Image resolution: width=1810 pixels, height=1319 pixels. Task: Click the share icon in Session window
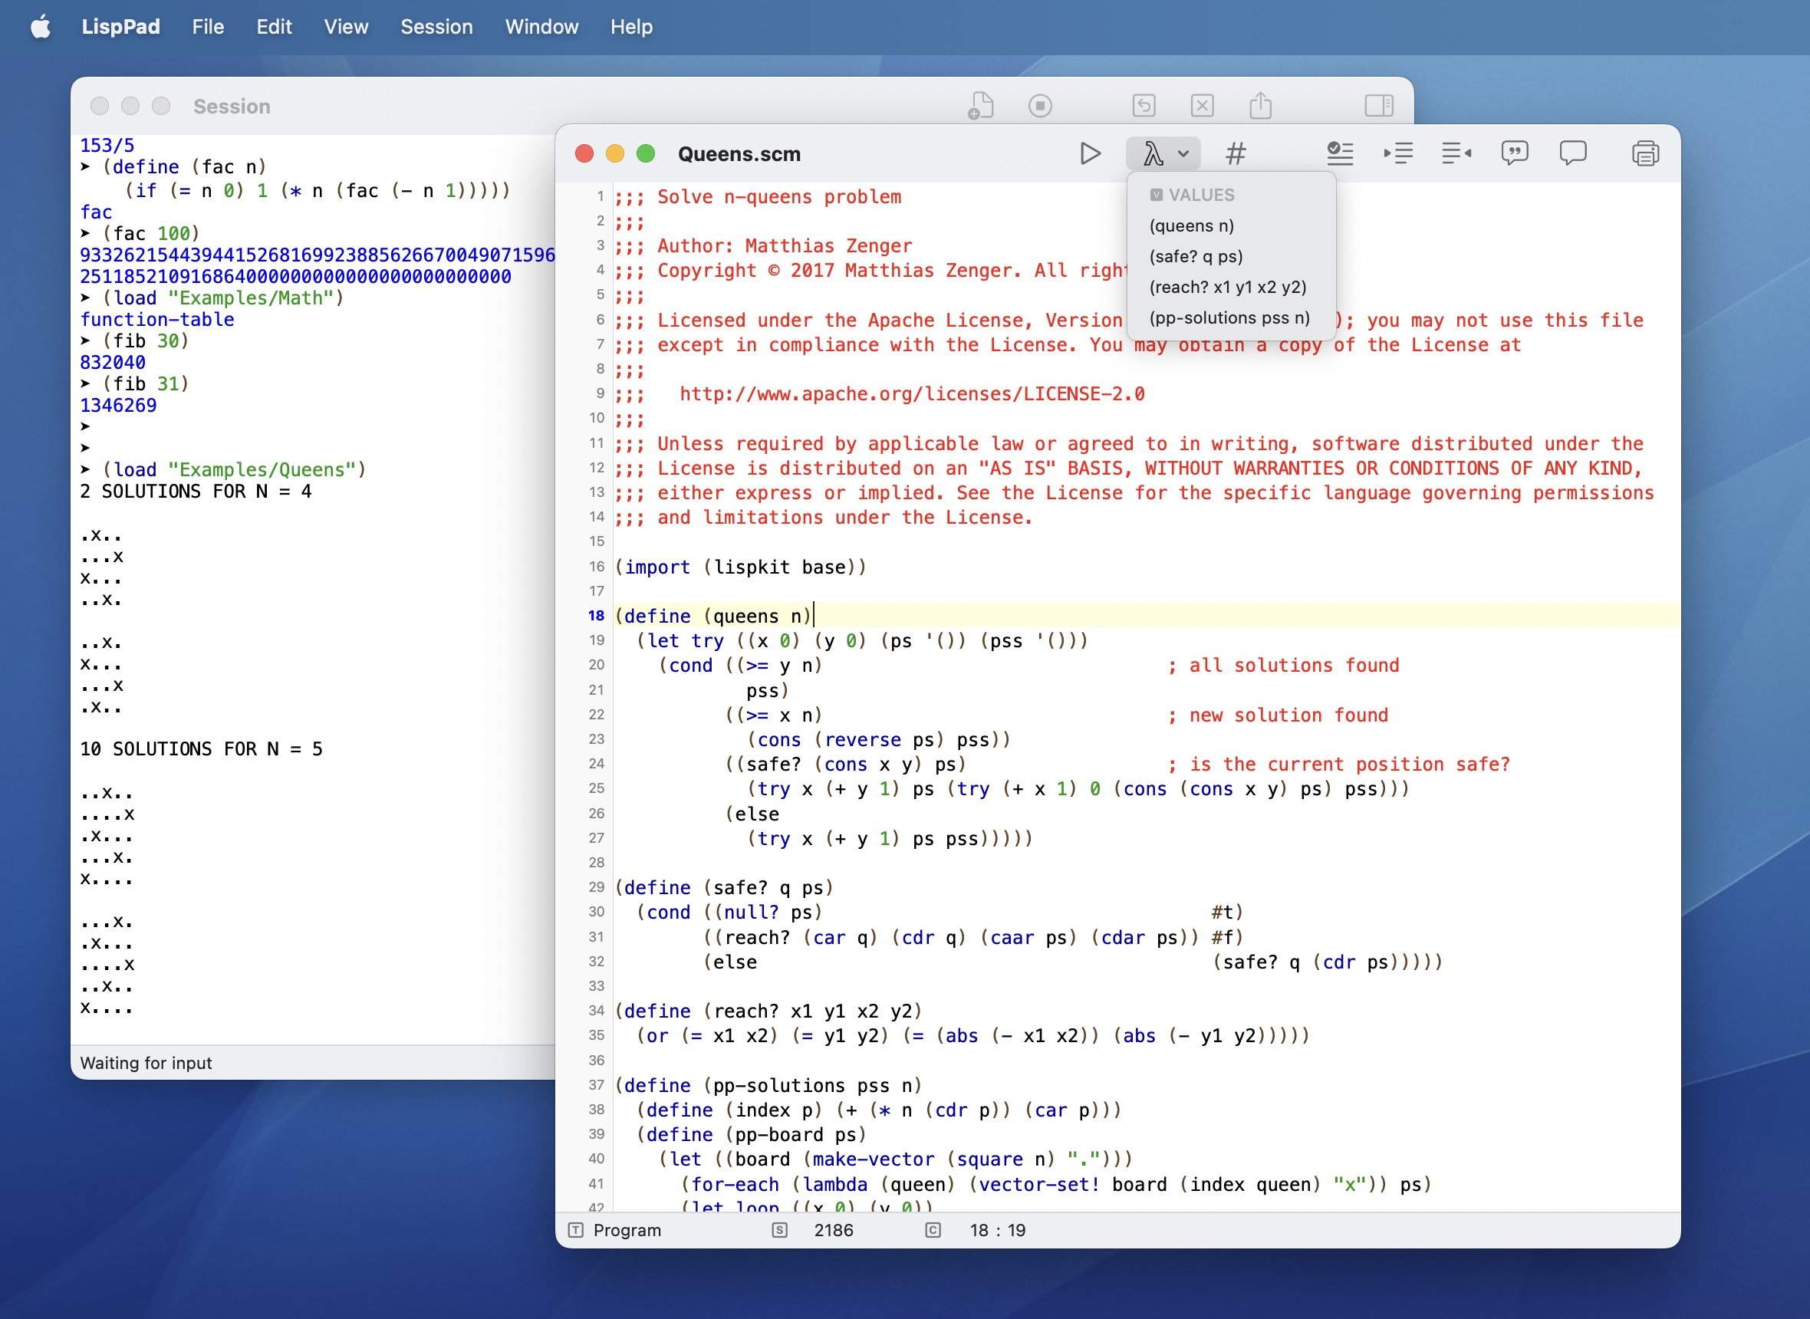1260,105
